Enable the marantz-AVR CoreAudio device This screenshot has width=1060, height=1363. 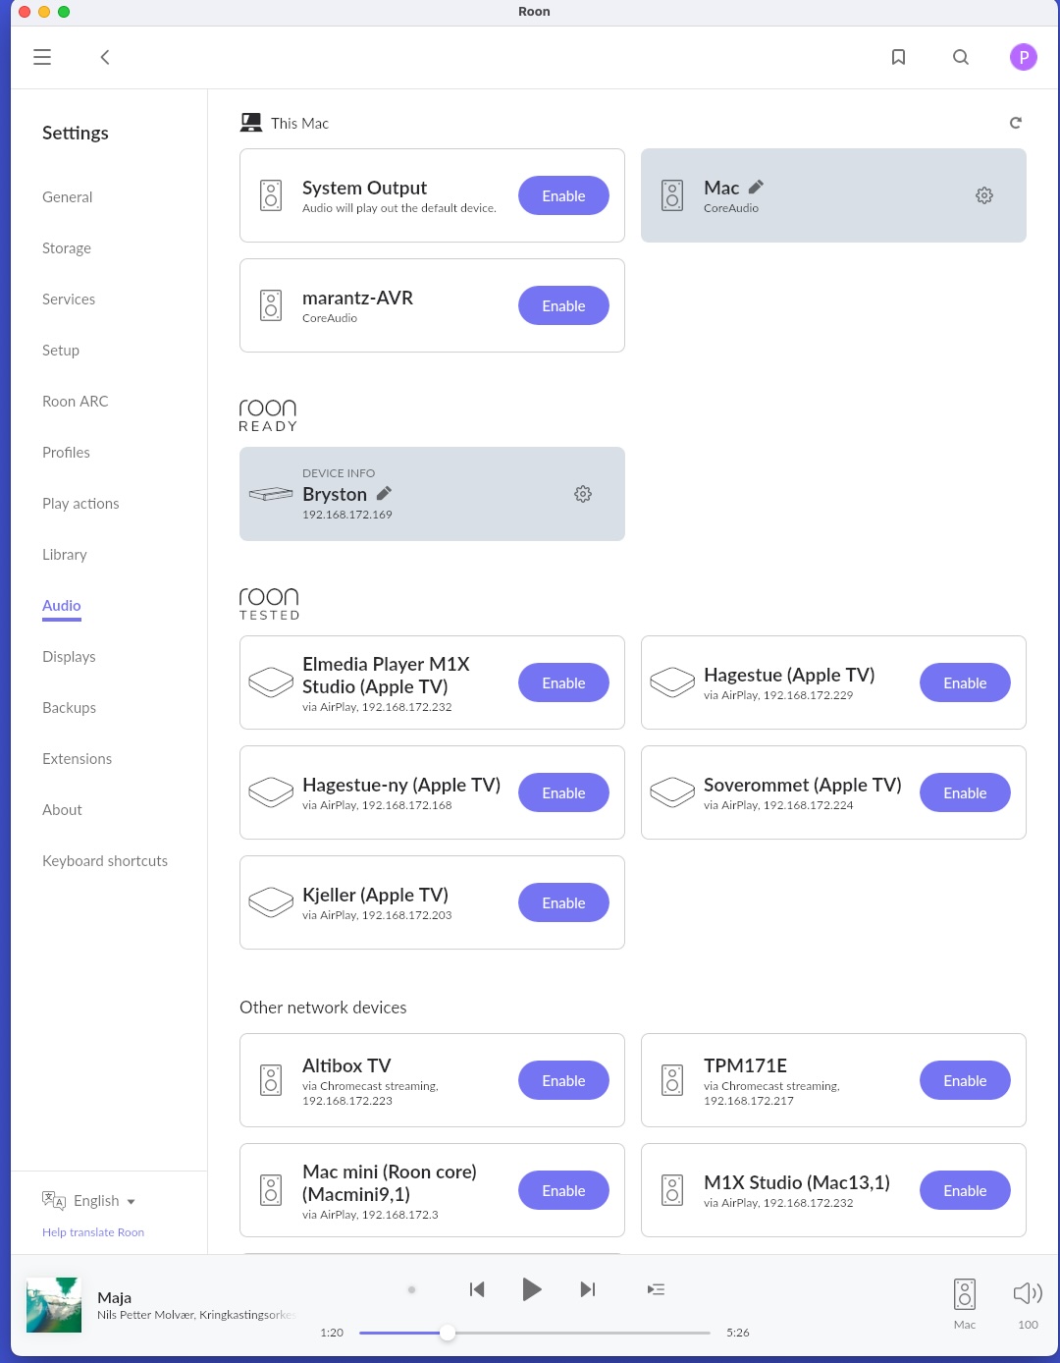(x=563, y=305)
